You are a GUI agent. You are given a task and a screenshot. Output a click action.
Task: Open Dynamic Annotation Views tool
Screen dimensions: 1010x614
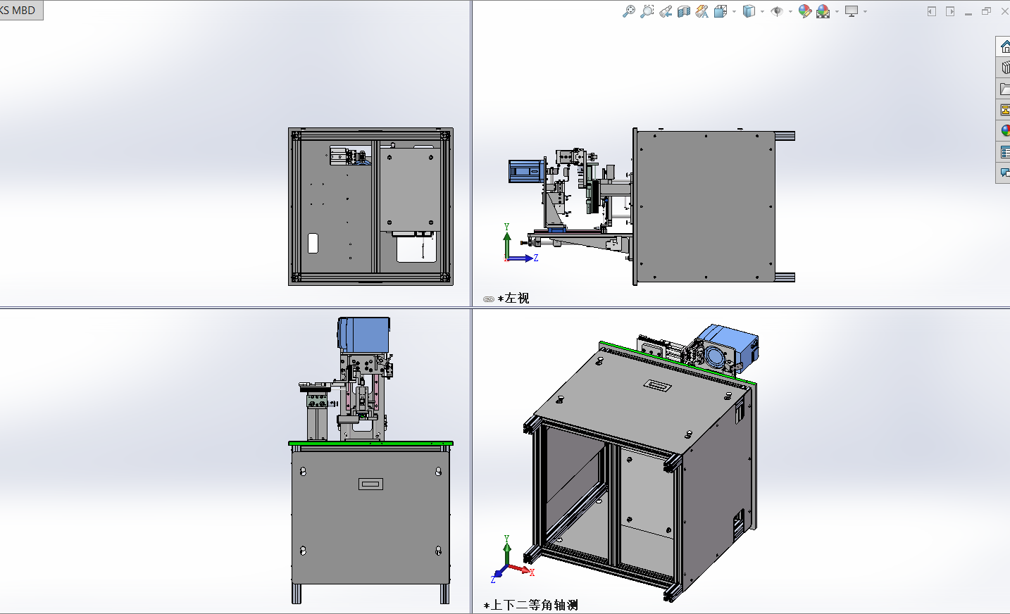702,11
